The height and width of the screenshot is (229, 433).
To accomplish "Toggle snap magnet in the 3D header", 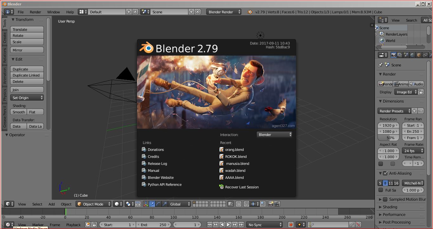I will pos(246,204).
